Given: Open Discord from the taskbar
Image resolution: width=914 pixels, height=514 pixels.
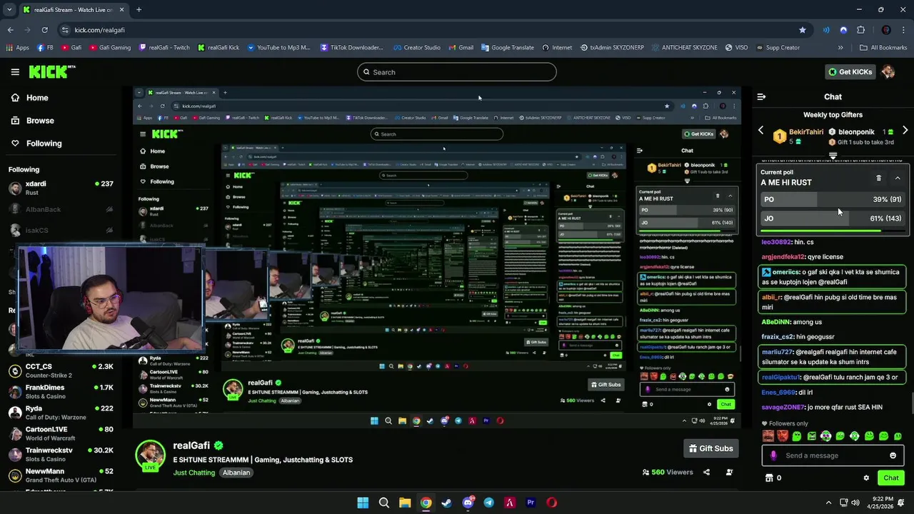Looking at the screenshot, I should tap(468, 503).
